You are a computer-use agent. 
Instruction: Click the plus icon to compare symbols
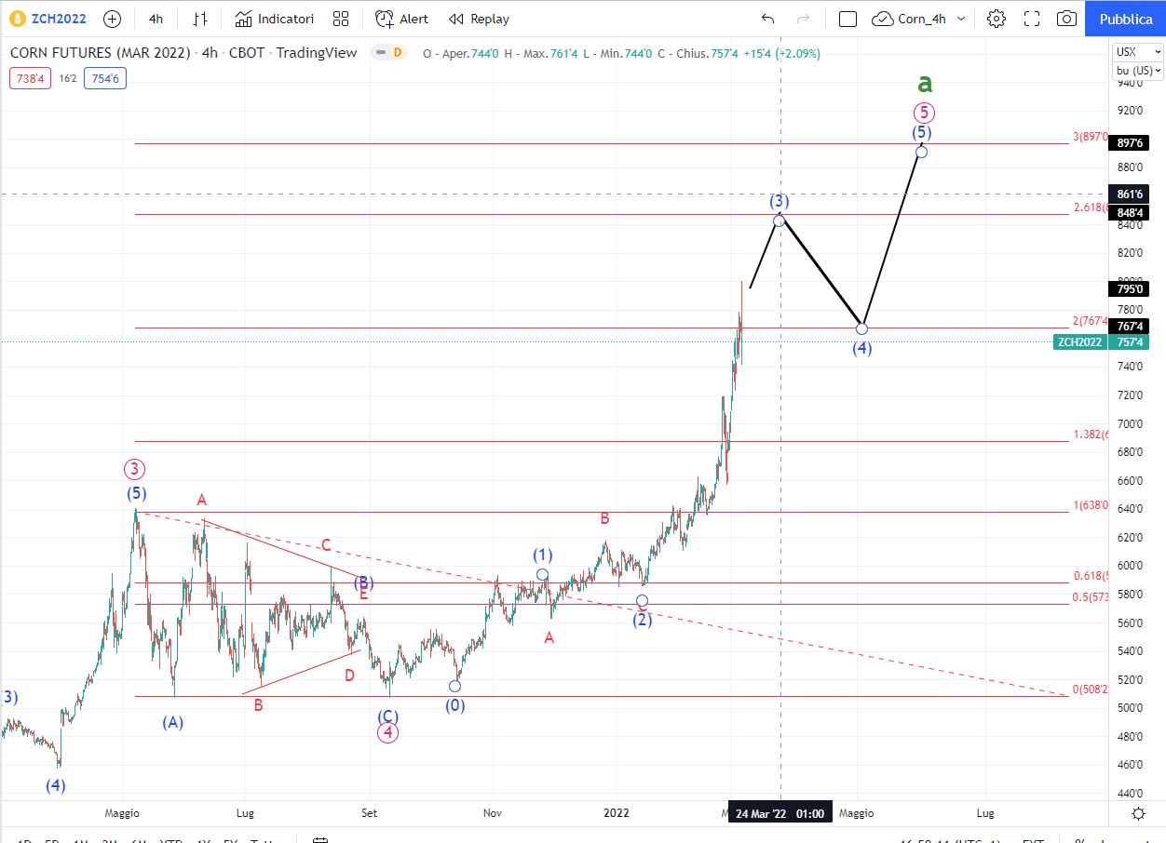[112, 19]
